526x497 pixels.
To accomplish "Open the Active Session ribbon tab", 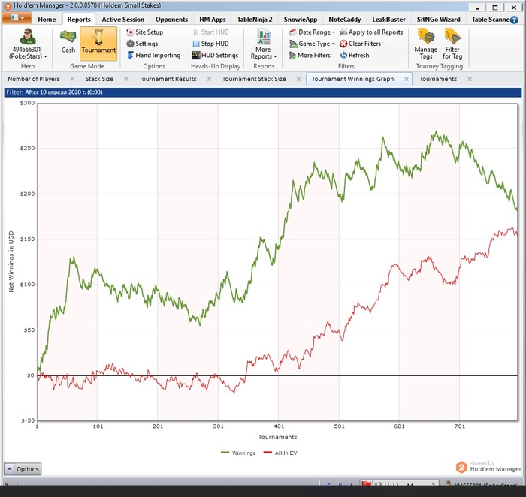I will (x=122, y=20).
